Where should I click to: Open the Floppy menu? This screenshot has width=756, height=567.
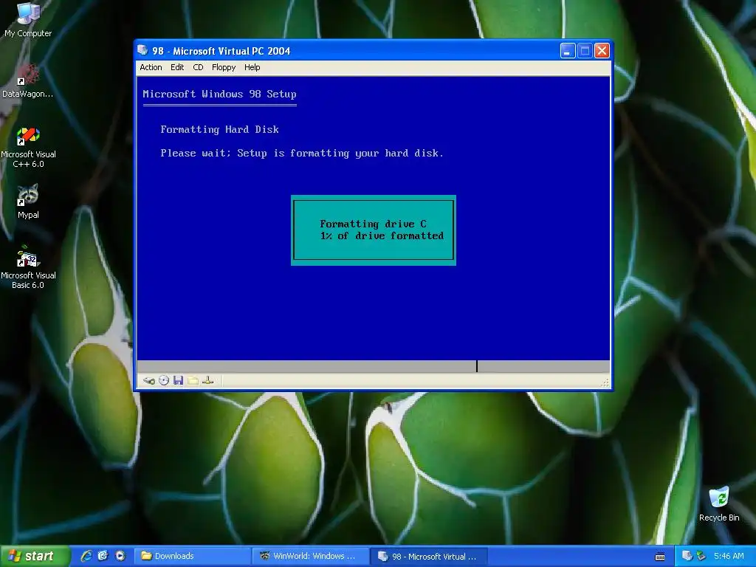tap(224, 67)
